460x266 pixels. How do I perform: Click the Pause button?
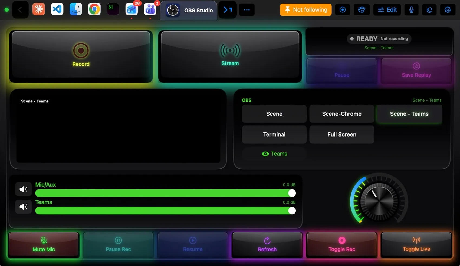tap(342, 71)
